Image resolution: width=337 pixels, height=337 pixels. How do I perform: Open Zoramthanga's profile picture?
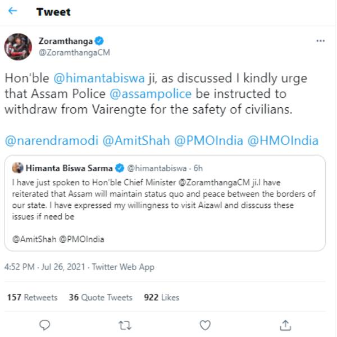click(x=18, y=47)
